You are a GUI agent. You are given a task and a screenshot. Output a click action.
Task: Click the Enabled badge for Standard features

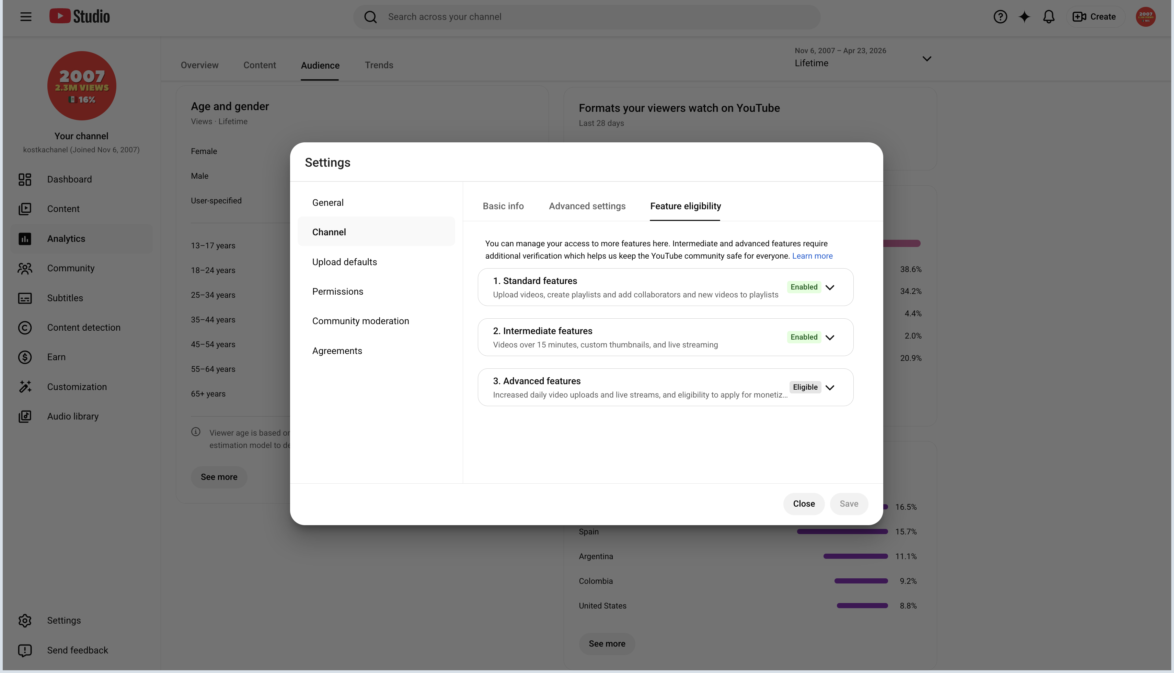coord(804,287)
